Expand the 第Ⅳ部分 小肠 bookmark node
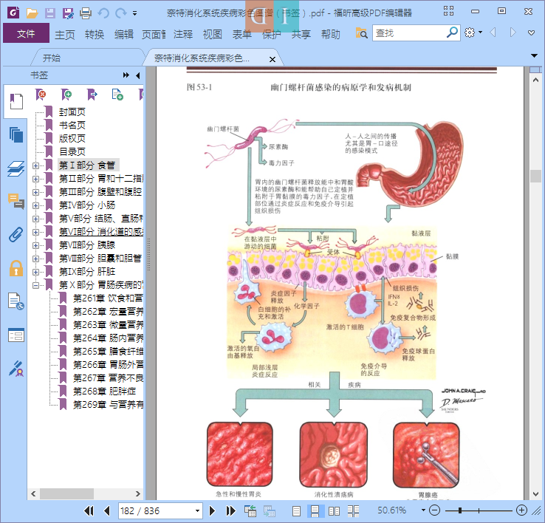This screenshot has height=523, width=545. point(35,205)
